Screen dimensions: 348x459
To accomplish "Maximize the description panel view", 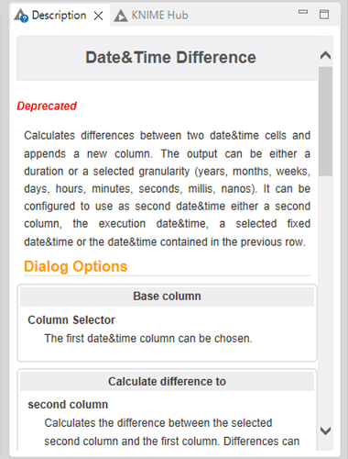I will (324, 15).
